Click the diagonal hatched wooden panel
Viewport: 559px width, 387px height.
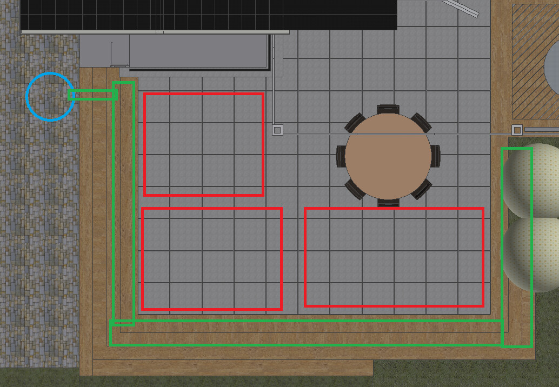point(527,59)
